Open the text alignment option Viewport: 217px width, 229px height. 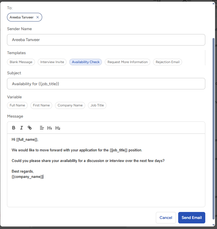pyautogui.click(x=42, y=128)
